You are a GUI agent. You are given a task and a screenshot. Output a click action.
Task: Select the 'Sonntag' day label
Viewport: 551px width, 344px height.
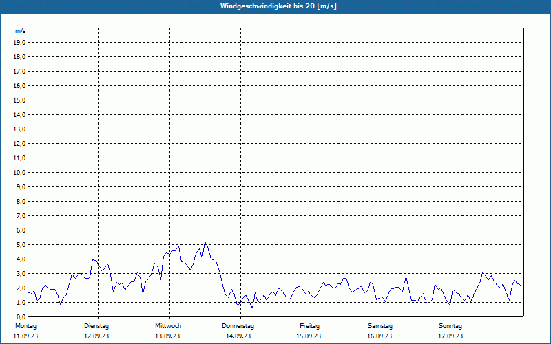[x=450, y=326]
